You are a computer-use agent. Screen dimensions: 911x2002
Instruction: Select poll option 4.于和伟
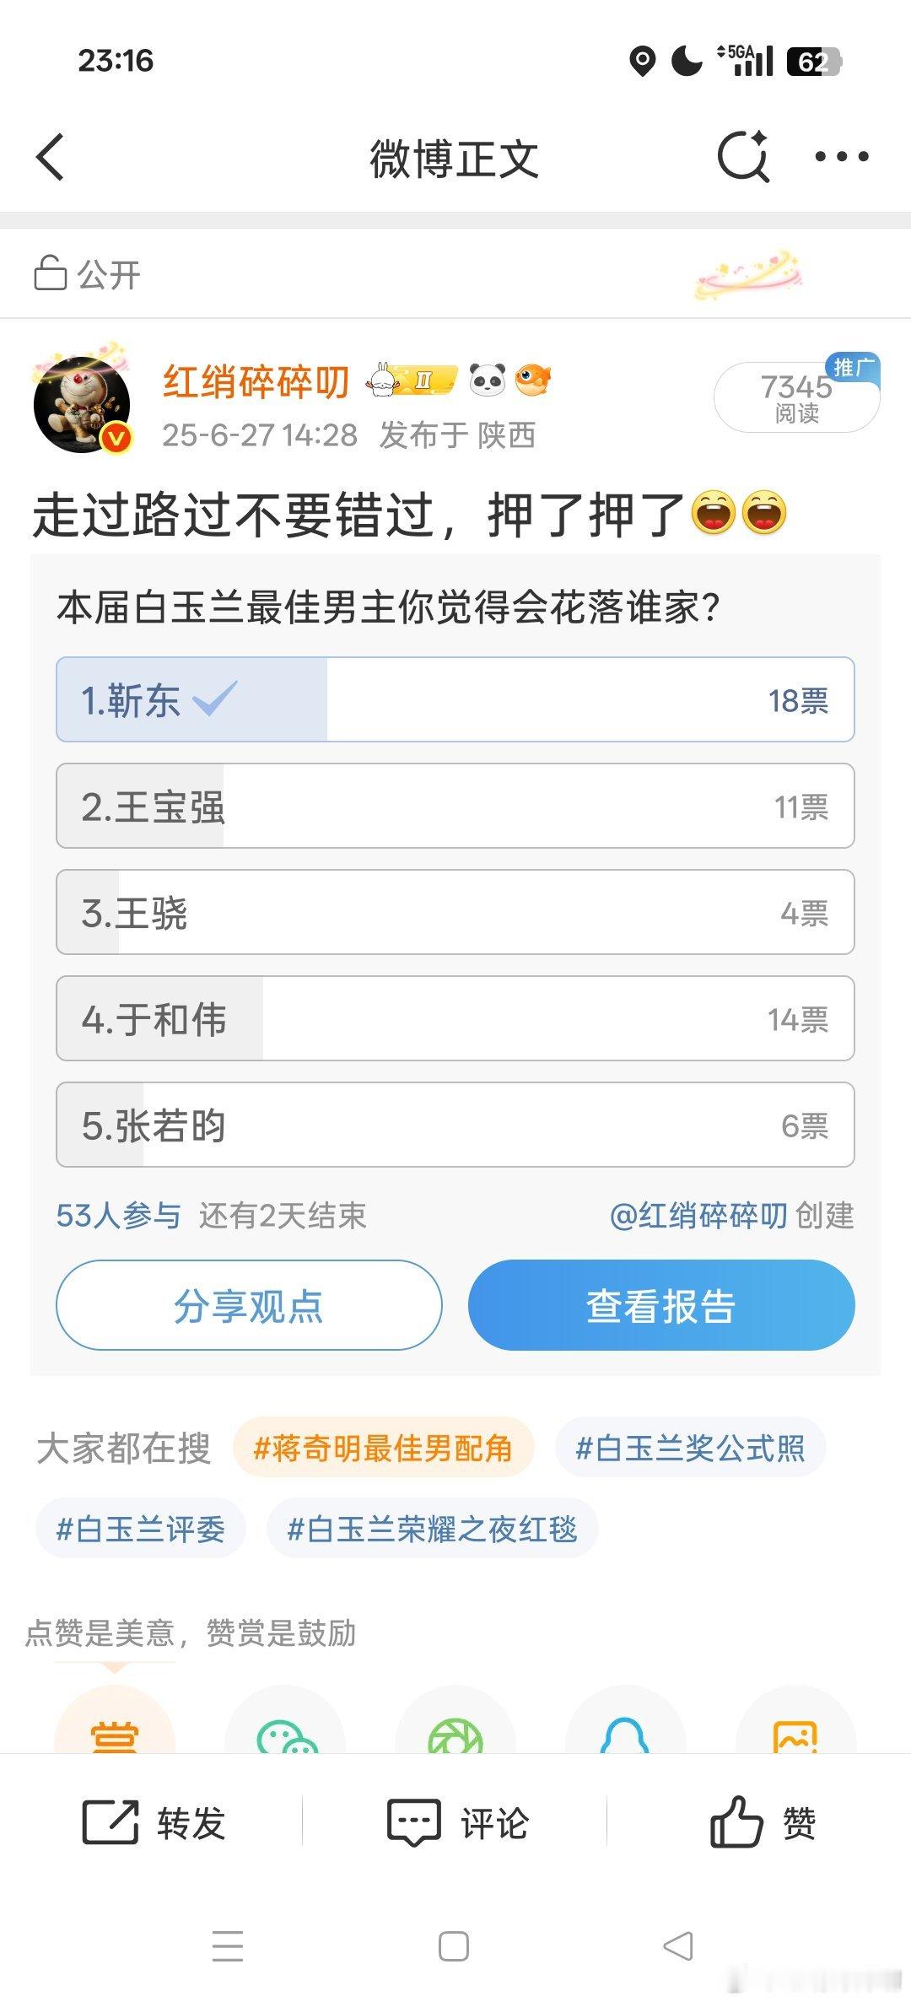(455, 1018)
